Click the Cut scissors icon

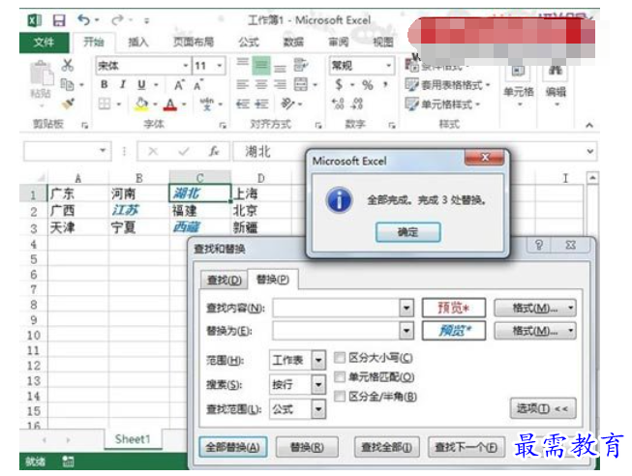pos(68,65)
